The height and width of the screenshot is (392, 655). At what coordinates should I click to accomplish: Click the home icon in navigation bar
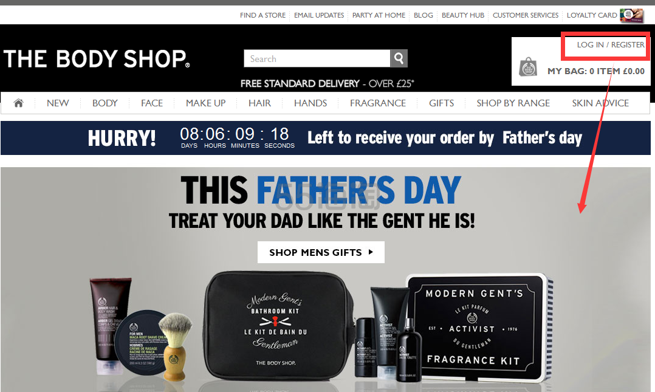[18, 103]
